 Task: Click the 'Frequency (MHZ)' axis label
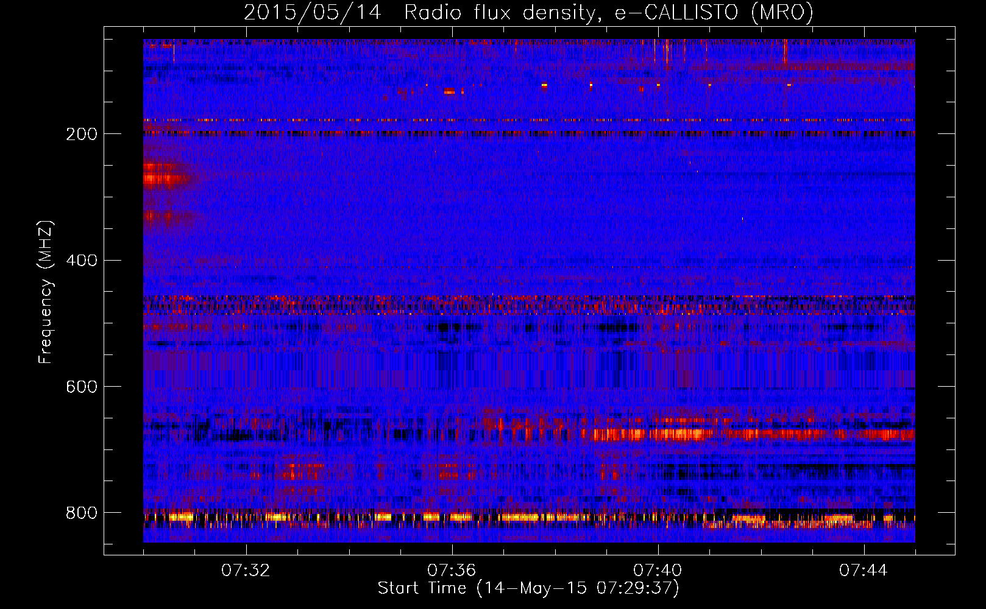45,292
